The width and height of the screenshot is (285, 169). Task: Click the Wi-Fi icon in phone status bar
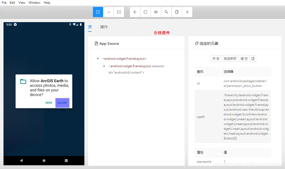coord(74,25)
